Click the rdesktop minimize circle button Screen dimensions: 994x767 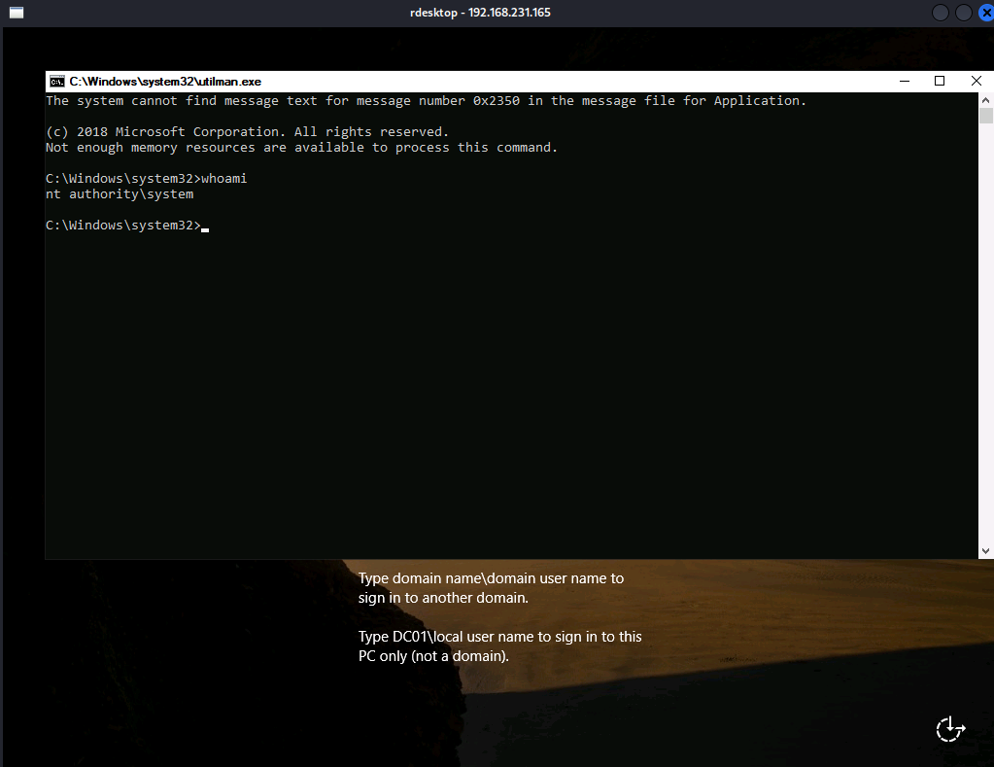pyautogui.click(x=940, y=13)
